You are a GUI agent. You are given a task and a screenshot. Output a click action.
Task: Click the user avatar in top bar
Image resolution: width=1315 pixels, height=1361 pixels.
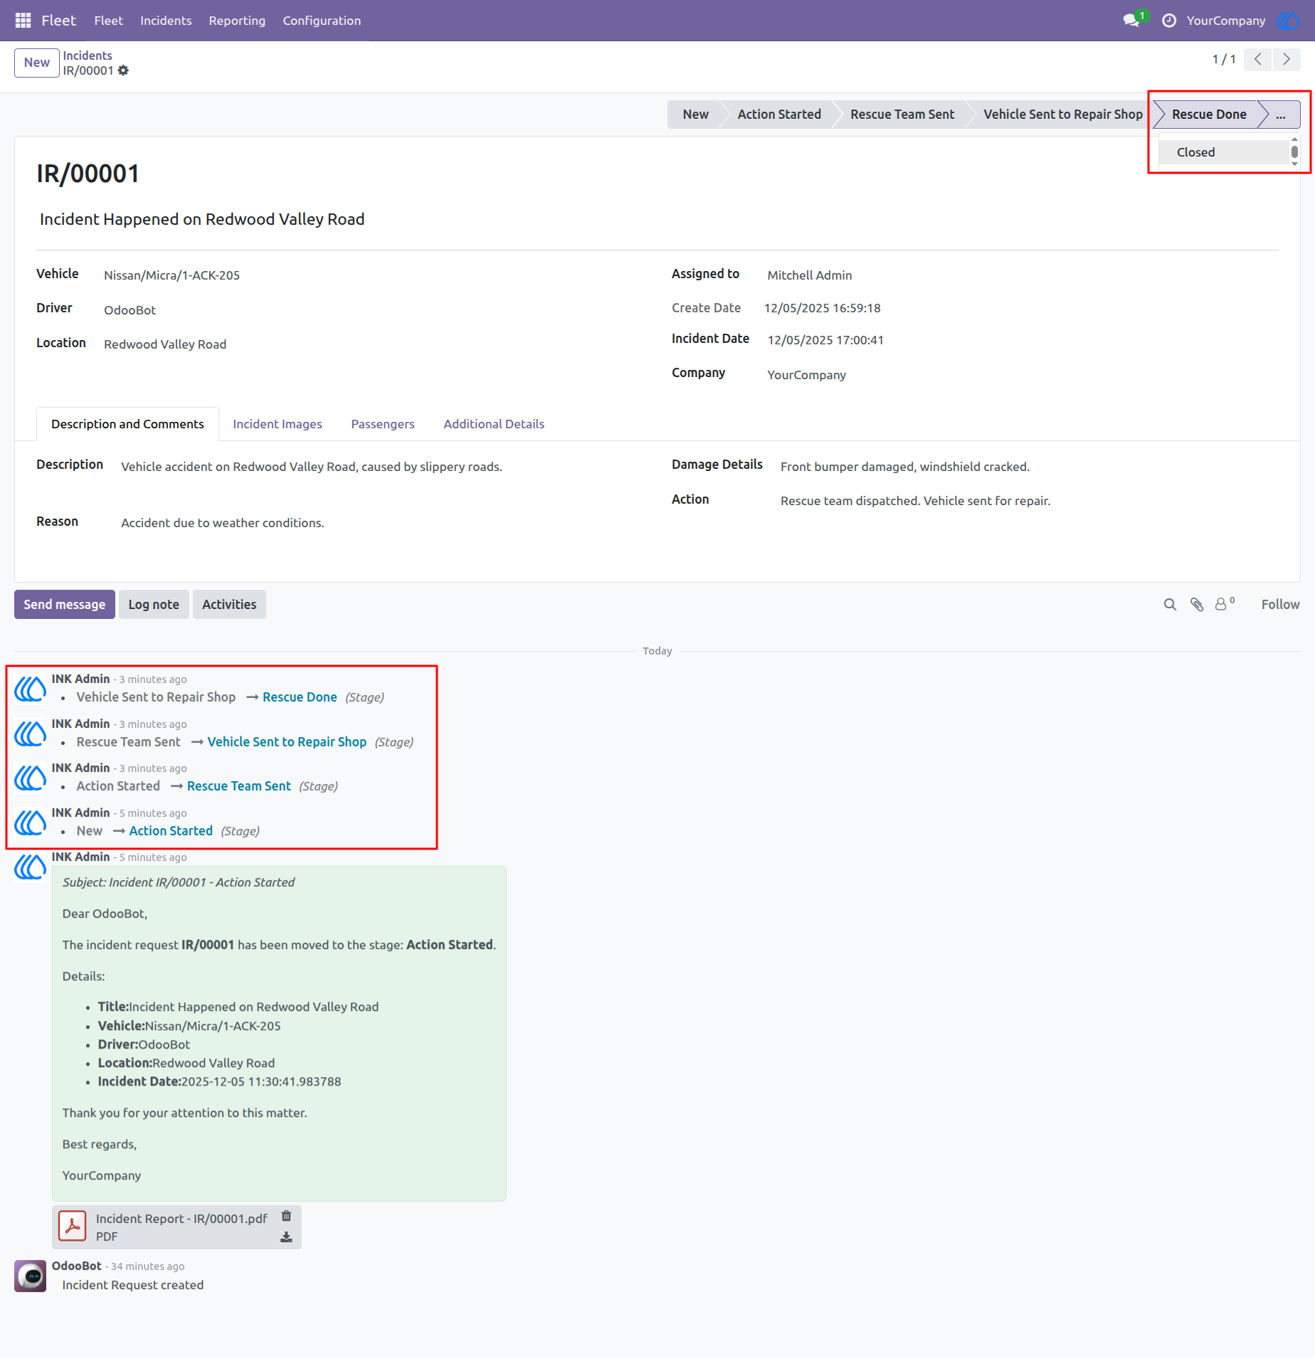(x=1288, y=21)
